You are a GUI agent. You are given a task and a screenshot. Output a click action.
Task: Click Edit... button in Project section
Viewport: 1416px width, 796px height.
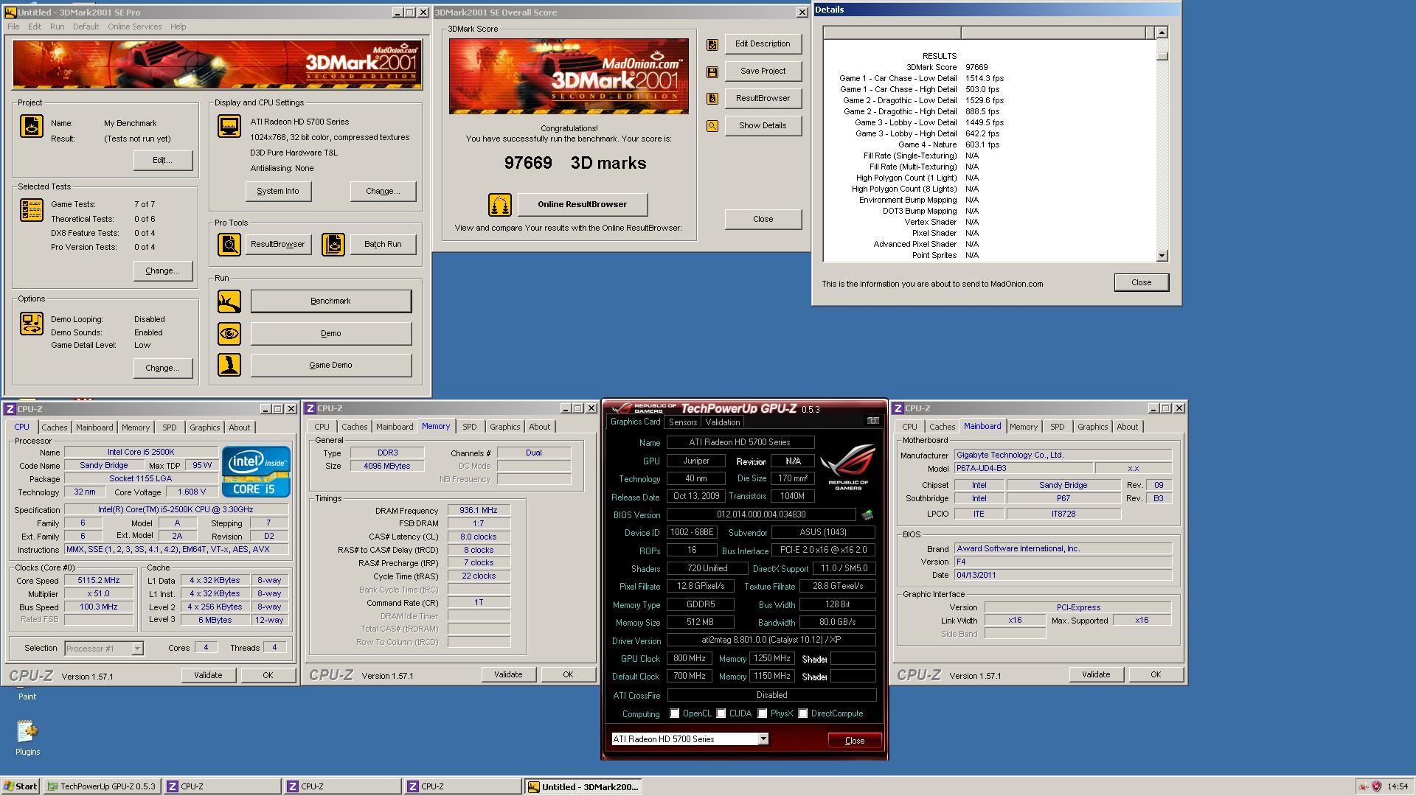(162, 160)
